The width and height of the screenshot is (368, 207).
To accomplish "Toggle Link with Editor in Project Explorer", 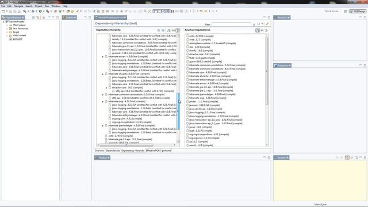I will [38, 17].
